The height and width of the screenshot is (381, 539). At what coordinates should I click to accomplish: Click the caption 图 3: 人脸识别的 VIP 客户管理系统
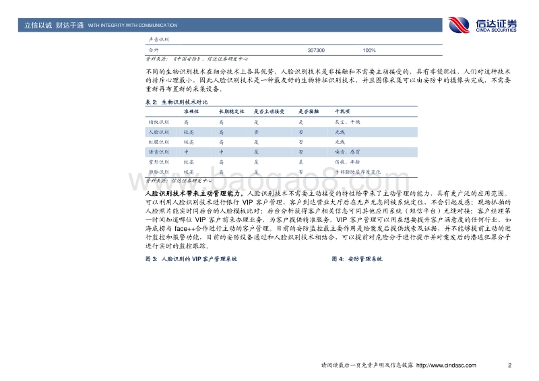(191, 259)
